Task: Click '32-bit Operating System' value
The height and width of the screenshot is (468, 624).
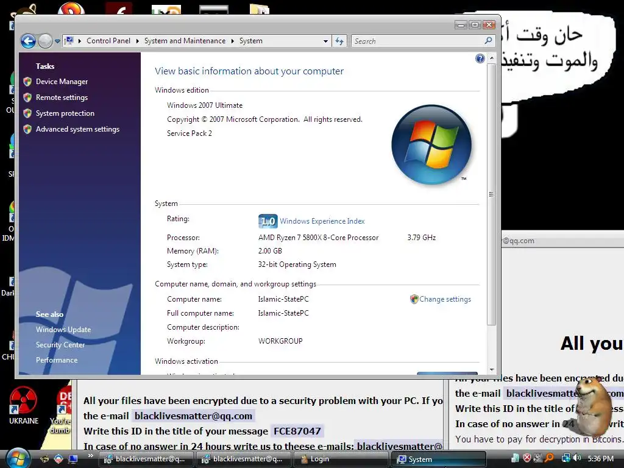Action: 297,264
